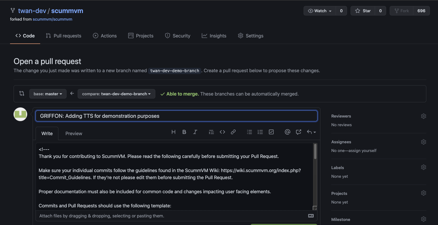Click the Fork button
Image resolution: width=438 pixels, height=225 pixels.
402,11
